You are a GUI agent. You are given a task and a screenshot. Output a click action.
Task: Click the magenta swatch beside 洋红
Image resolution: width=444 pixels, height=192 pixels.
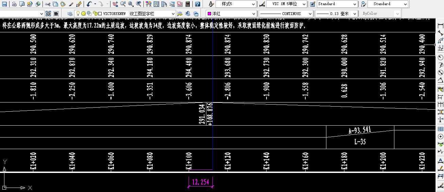pyautogui.click(x=209, y=14)
